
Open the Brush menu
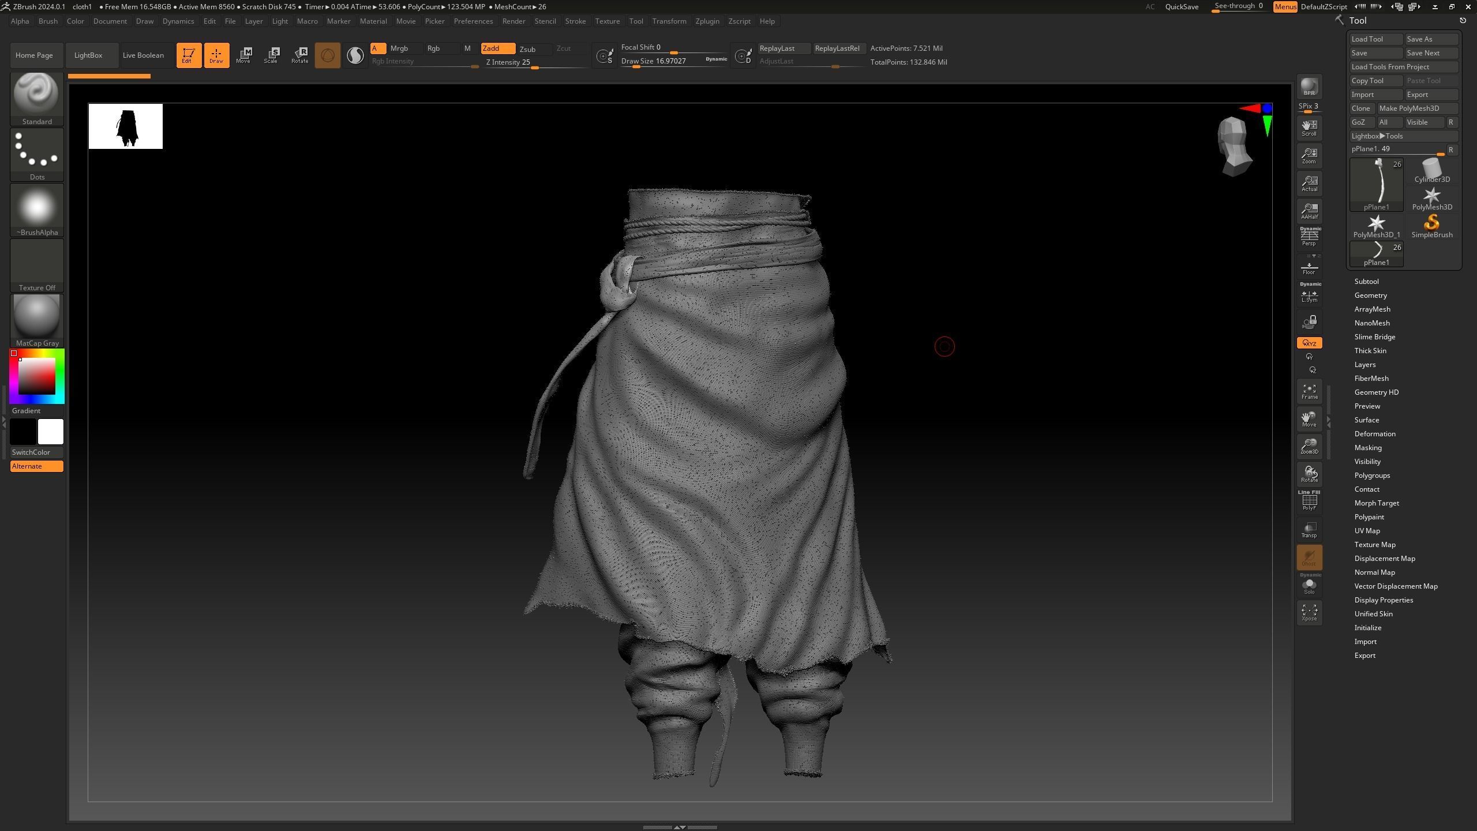[x=48, y=21]
